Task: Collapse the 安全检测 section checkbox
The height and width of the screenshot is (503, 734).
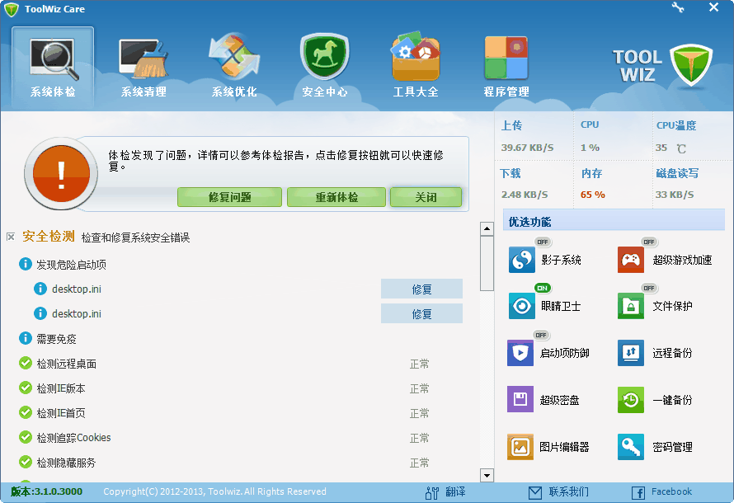Action: pos(11,237)
